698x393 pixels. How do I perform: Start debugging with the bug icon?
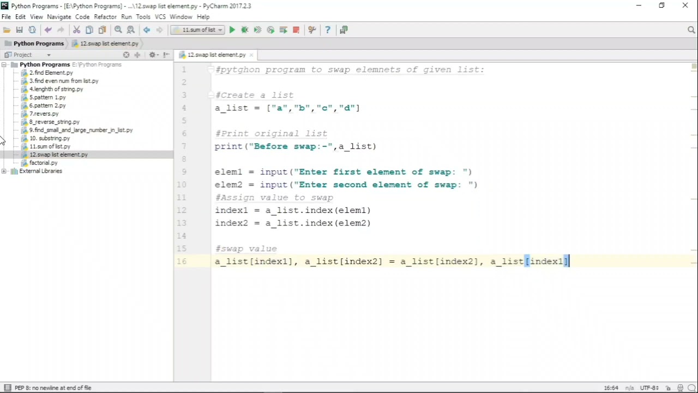tap(245, 30)
